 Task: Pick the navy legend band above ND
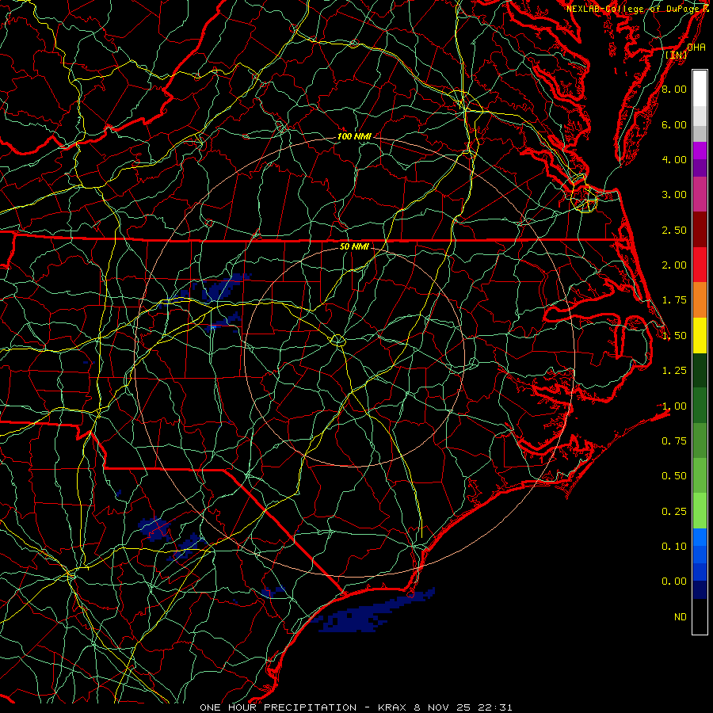tap(700, 589)
